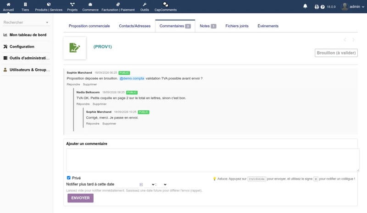The height and width of the screenshot is (213, 367).
Task: Go to previous record arrow
Action: click(x=345, y=40)
